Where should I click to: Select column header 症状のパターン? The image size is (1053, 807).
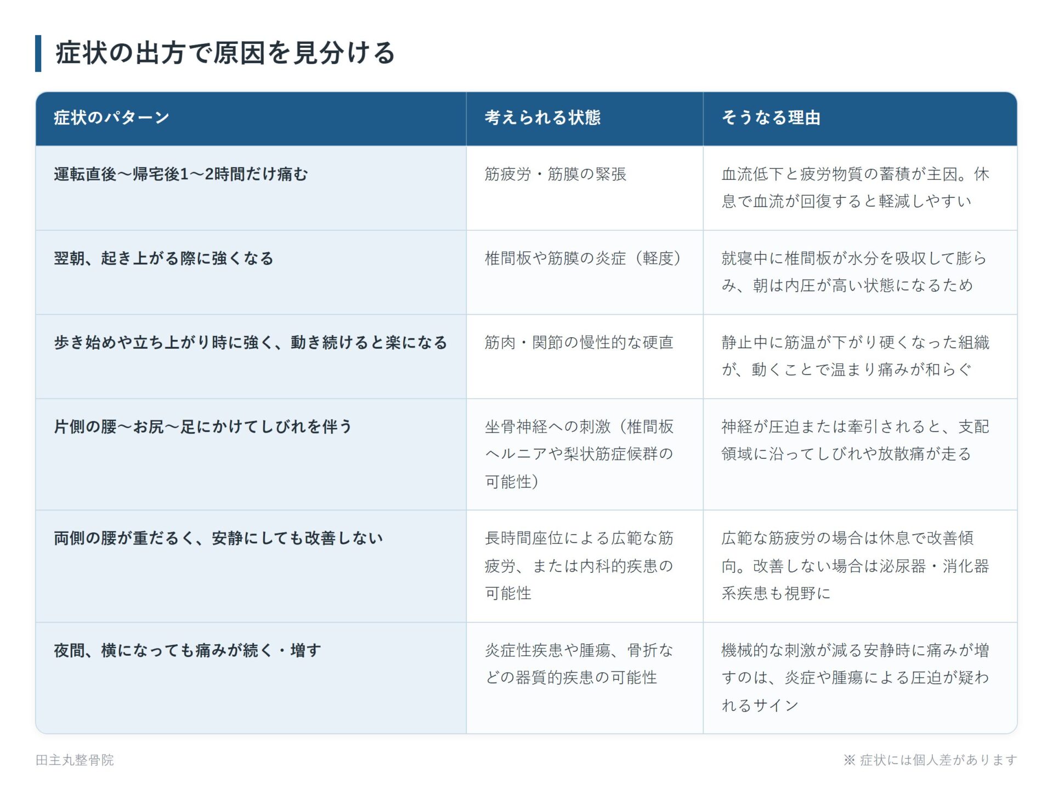[x=251, y=118]
